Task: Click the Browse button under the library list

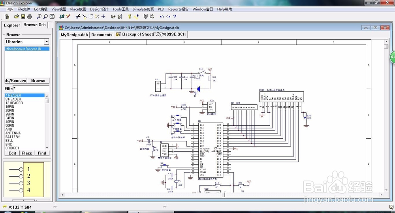Action: (38, 81)
